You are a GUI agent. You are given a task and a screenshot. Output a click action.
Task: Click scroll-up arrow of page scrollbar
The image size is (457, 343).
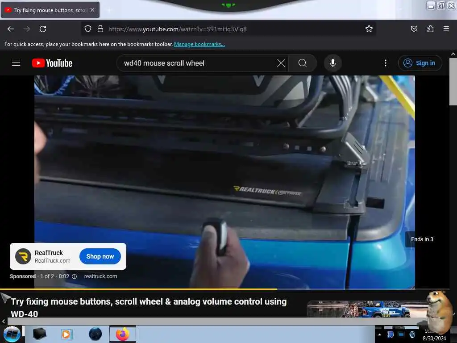pos(453,54)
